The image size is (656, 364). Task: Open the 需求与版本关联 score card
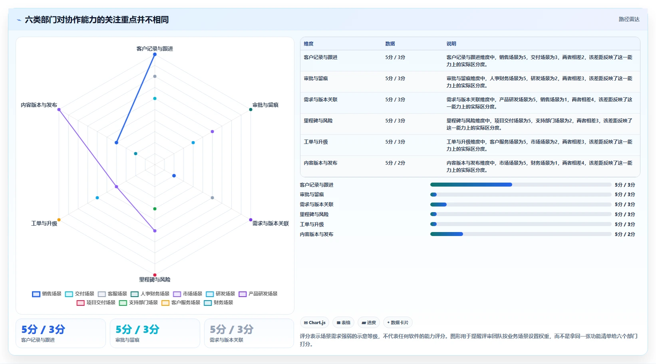(249, 333)
